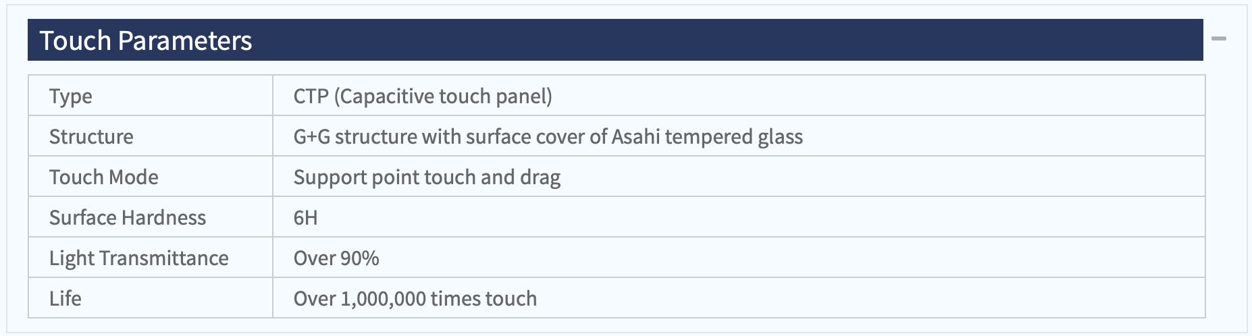Screen dimensions: 1252x336
Task: Click the CTP (Capacitive touch panel) value
Action: 423,96
